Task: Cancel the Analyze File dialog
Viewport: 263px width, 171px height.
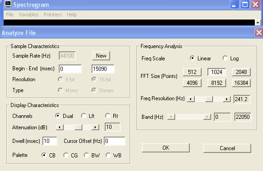Action: (x=227, y=148)
